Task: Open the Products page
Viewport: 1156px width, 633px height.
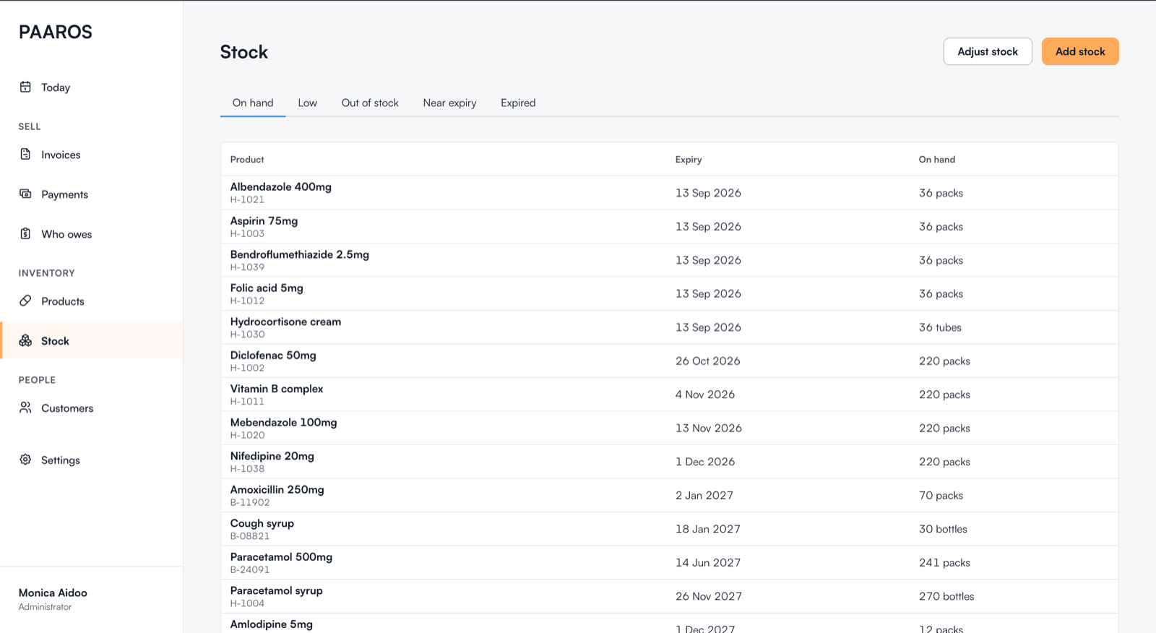Action: coord(92,301)
